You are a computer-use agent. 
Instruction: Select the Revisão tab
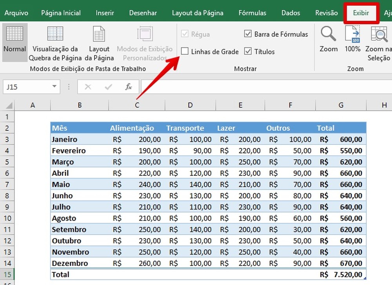(326, 13)
